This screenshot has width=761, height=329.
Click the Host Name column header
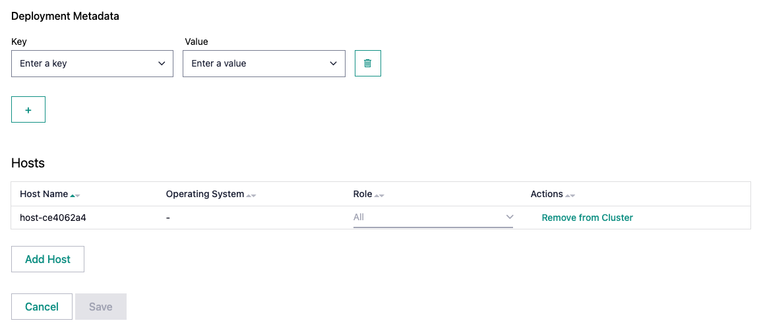click(x=44, y=194)
